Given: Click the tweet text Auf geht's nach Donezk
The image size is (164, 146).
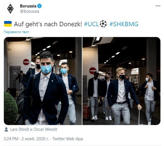Looking at the screenshot, I should click(x=48, y=24).
